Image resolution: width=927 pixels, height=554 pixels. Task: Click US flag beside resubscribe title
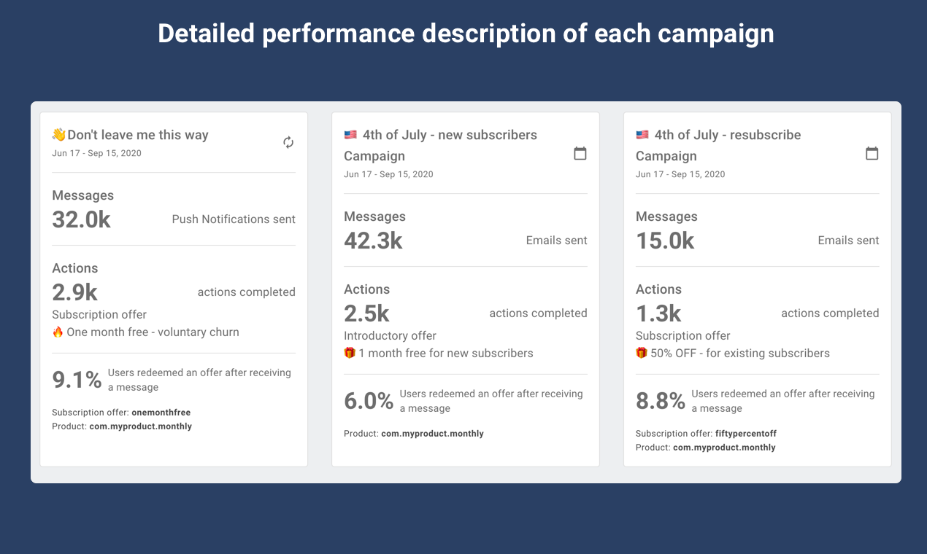pyautogui.click(x=642, y=135)
